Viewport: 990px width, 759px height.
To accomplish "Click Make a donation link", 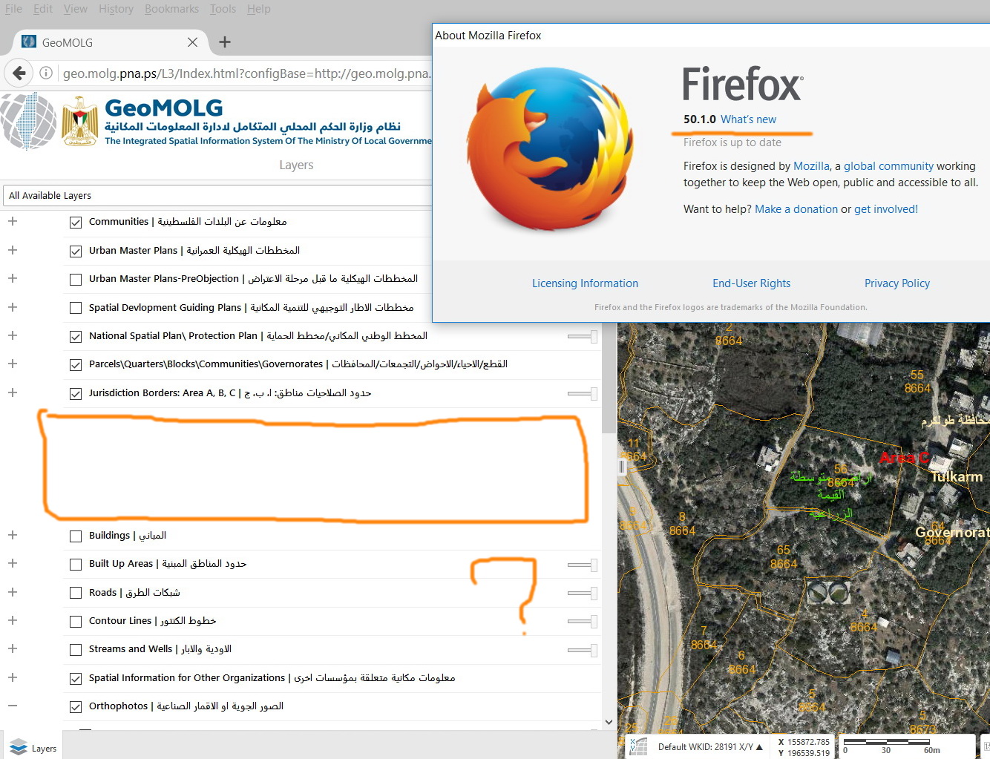I will tap(796, 209).
